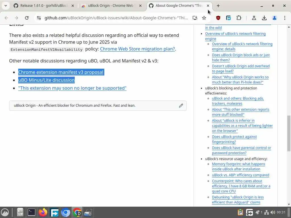
Task: Click the page vertical scrollbar thumb
Action: point(289,133)
